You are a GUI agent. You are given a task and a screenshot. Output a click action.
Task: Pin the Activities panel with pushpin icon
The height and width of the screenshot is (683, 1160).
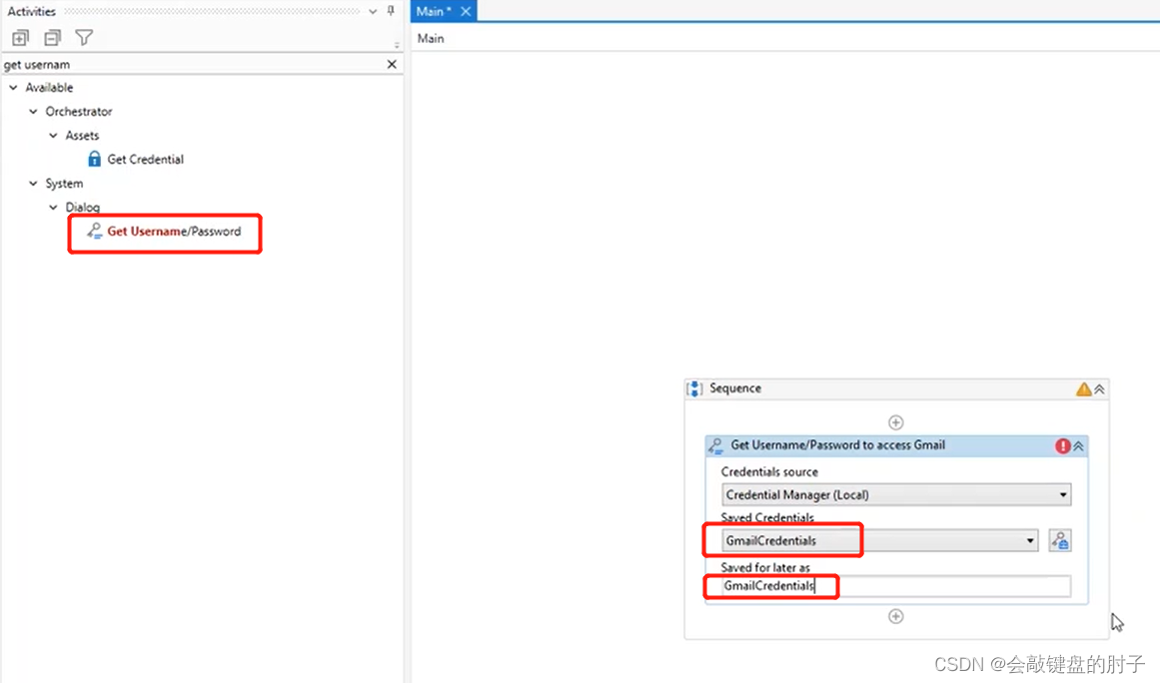point(391,11)
